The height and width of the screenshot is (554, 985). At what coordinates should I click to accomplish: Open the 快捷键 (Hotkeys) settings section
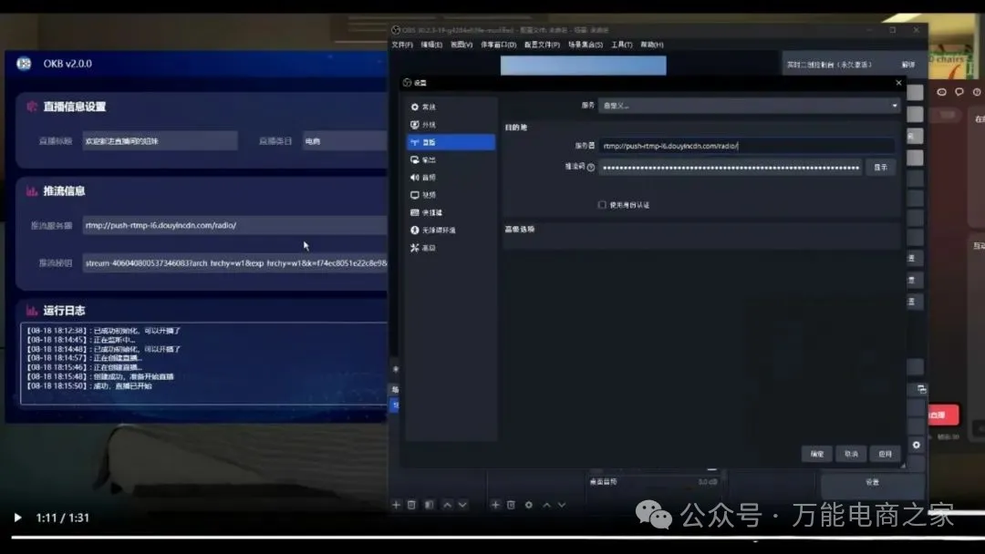point(430,212)
